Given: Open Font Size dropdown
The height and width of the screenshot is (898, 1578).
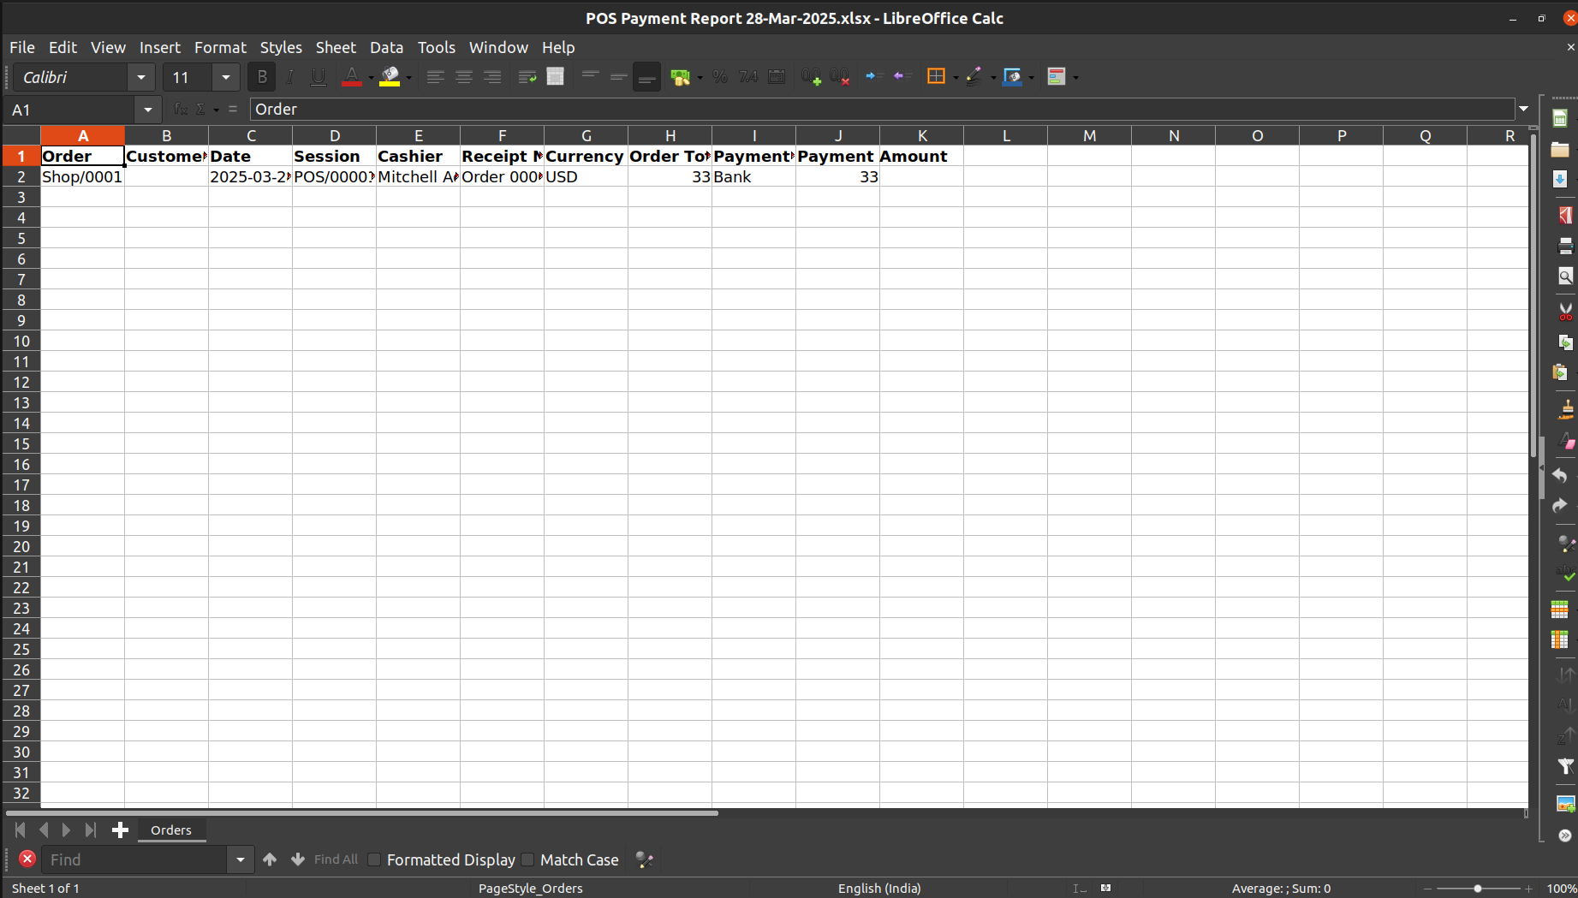Looking at the screenshot, I should (x=226, y=78).
